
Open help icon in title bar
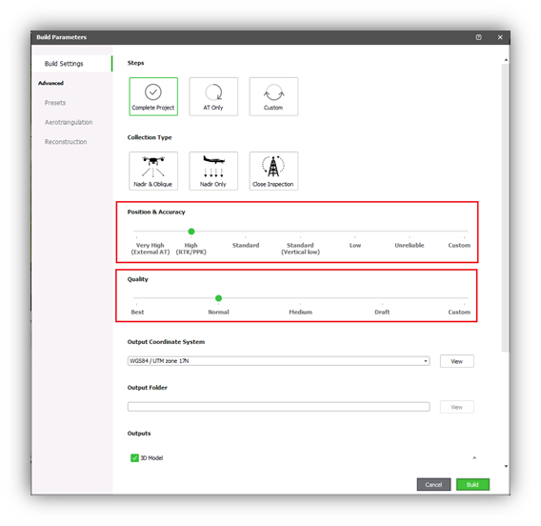478,37
